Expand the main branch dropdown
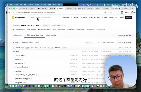The width and height of the screenshot is (141, 92). point(16,42)
